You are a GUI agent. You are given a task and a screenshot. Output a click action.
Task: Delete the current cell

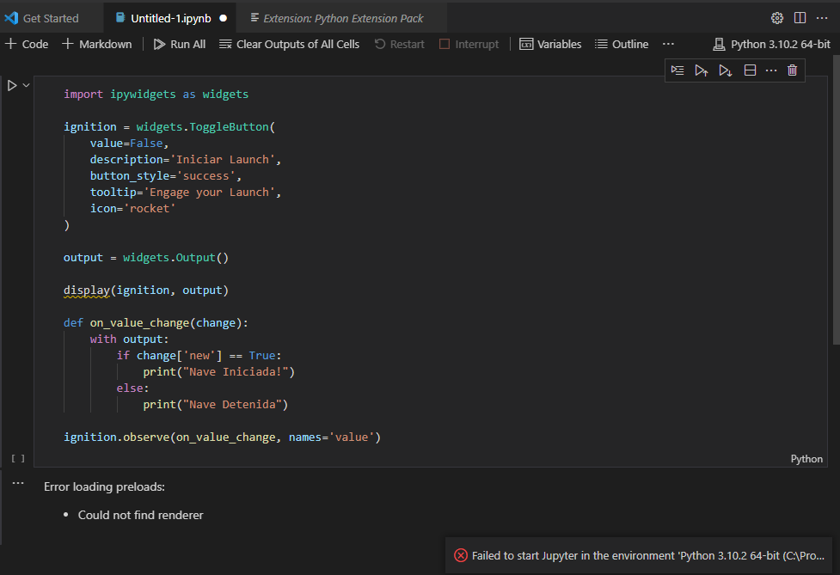tap(793, 70)
